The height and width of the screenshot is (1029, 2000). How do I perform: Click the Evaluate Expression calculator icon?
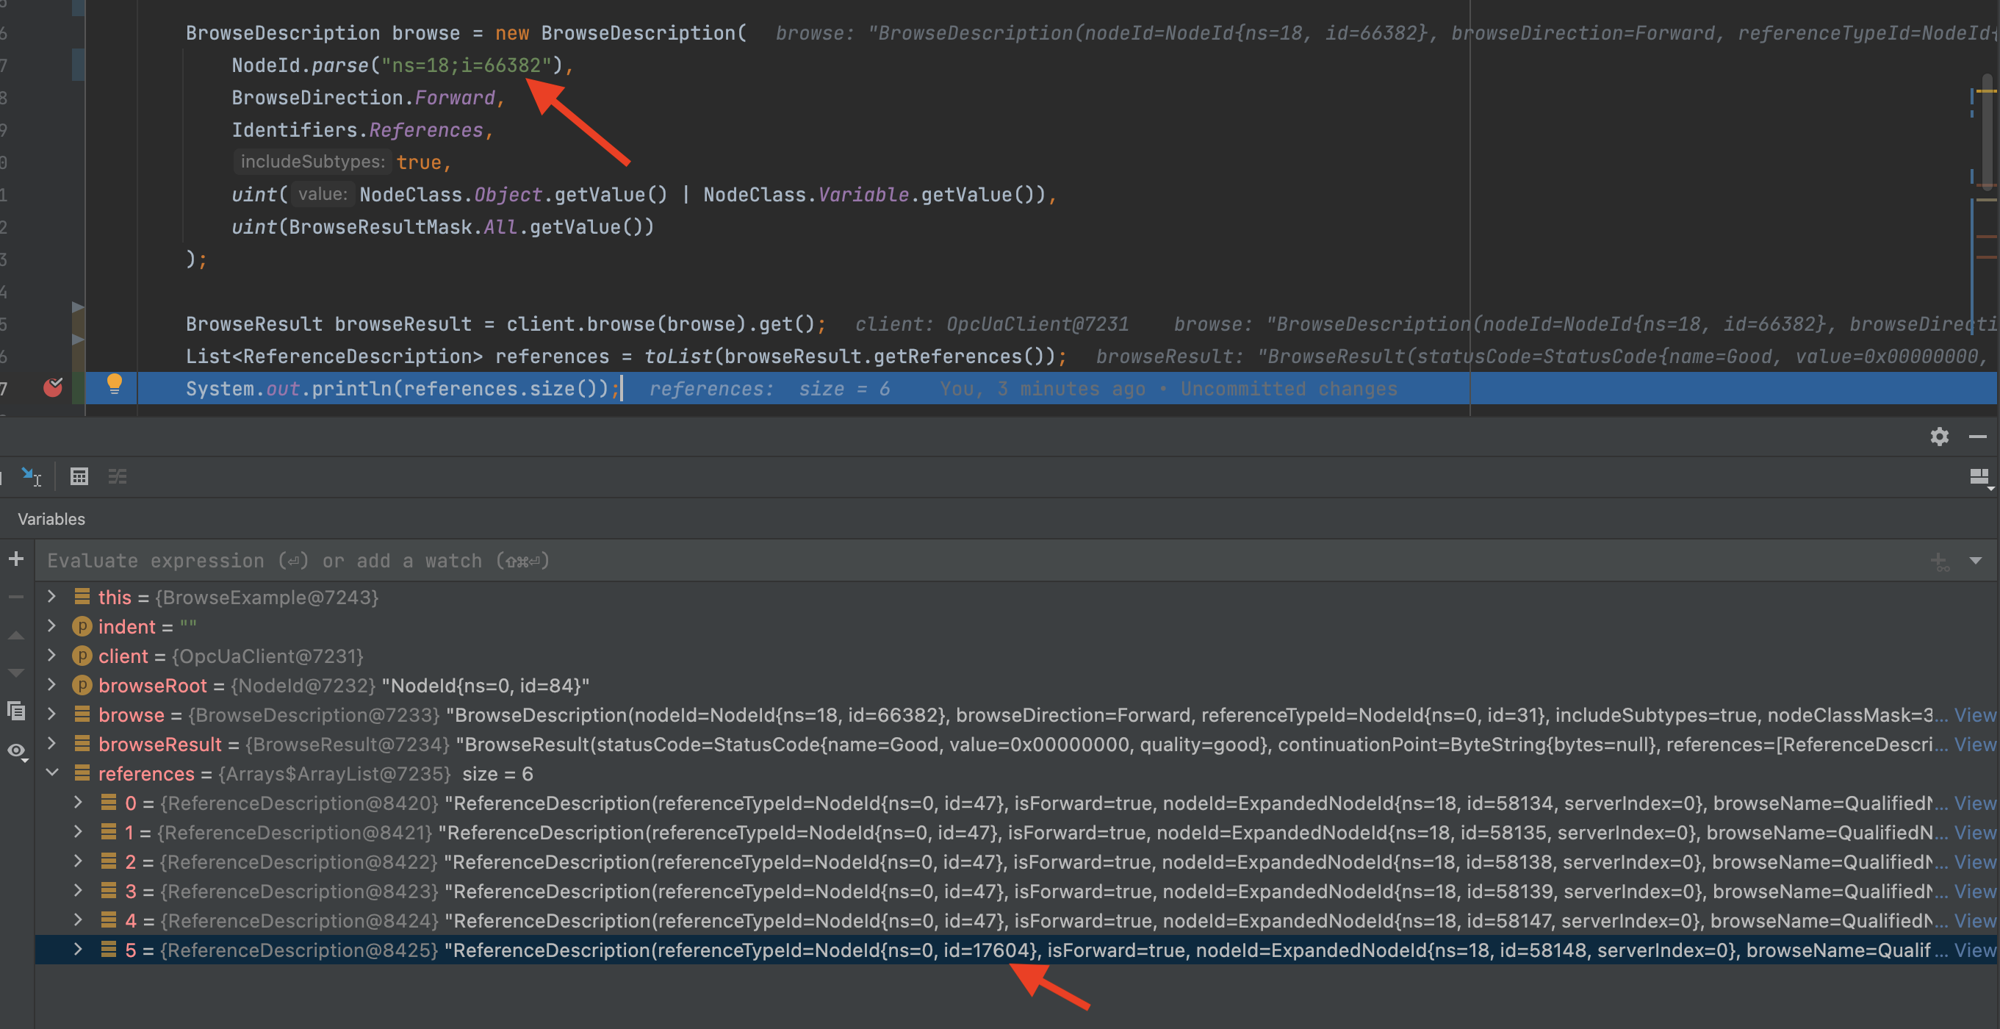tap(79, 476)
